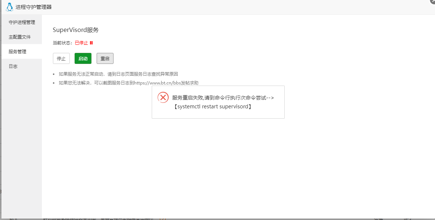The image size is (435, 220).
Task: Click the 停止 button
Action: (x=61, y=58)
